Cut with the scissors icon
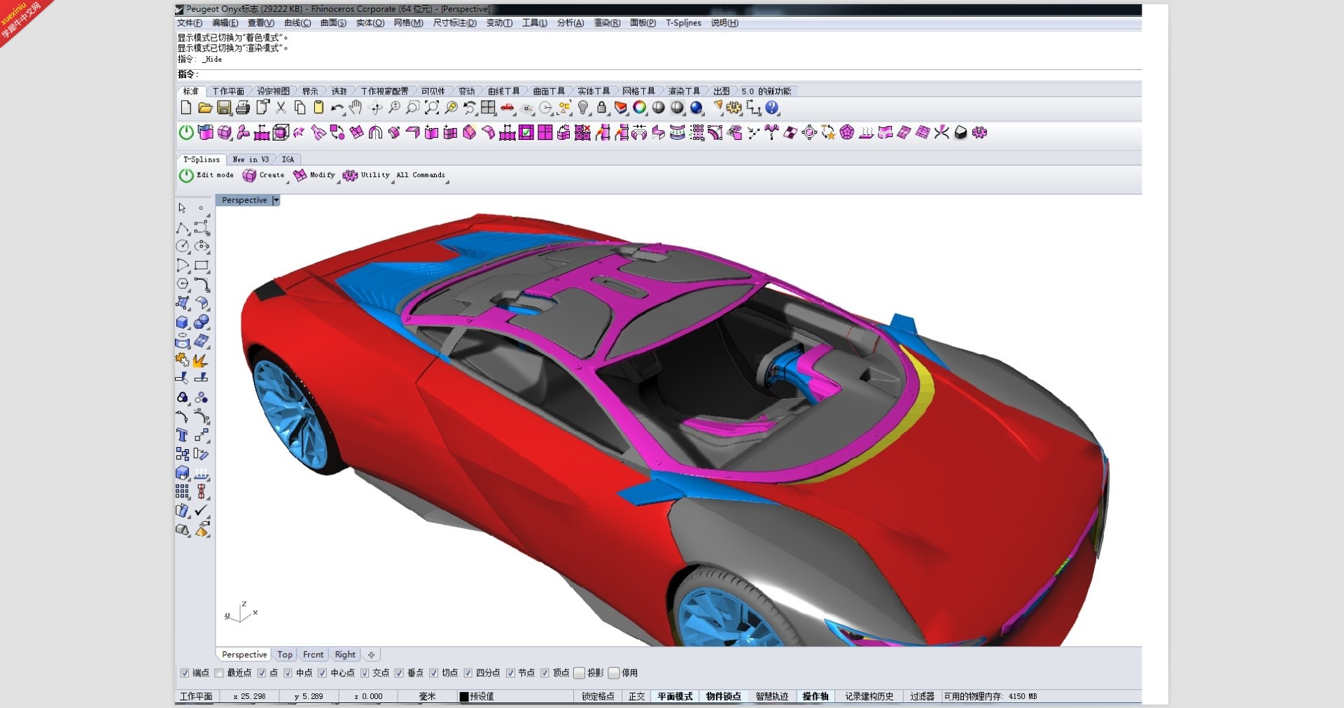 pyautogui.click(x=281, y=108)
